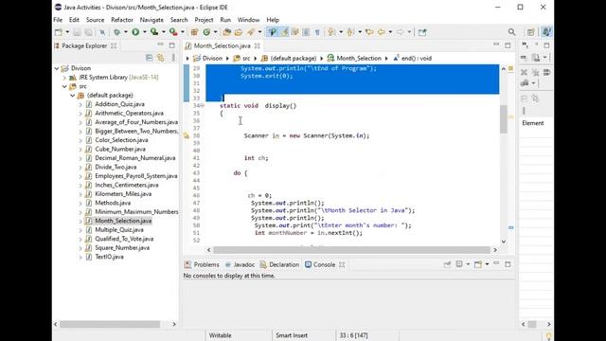This screenshot has width=606, height=341.
Task: Toggle Block Selection Mode icon
Action: 306,32
